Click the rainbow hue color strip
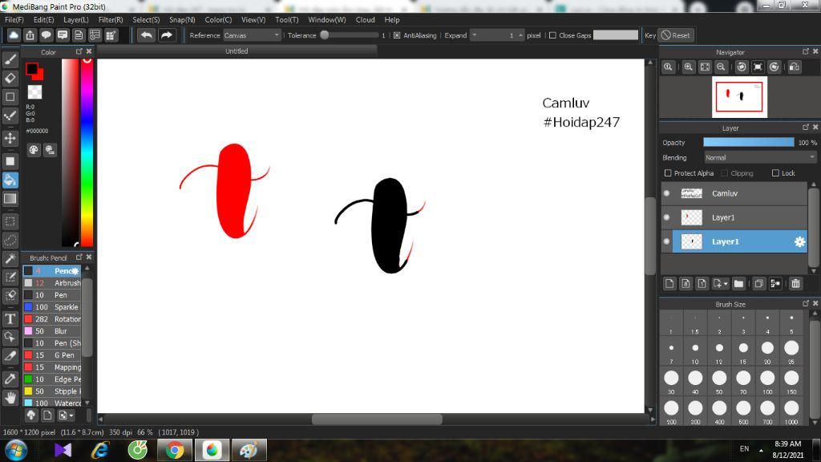Viewport: 821px width, 462px height. coord(87,152)
